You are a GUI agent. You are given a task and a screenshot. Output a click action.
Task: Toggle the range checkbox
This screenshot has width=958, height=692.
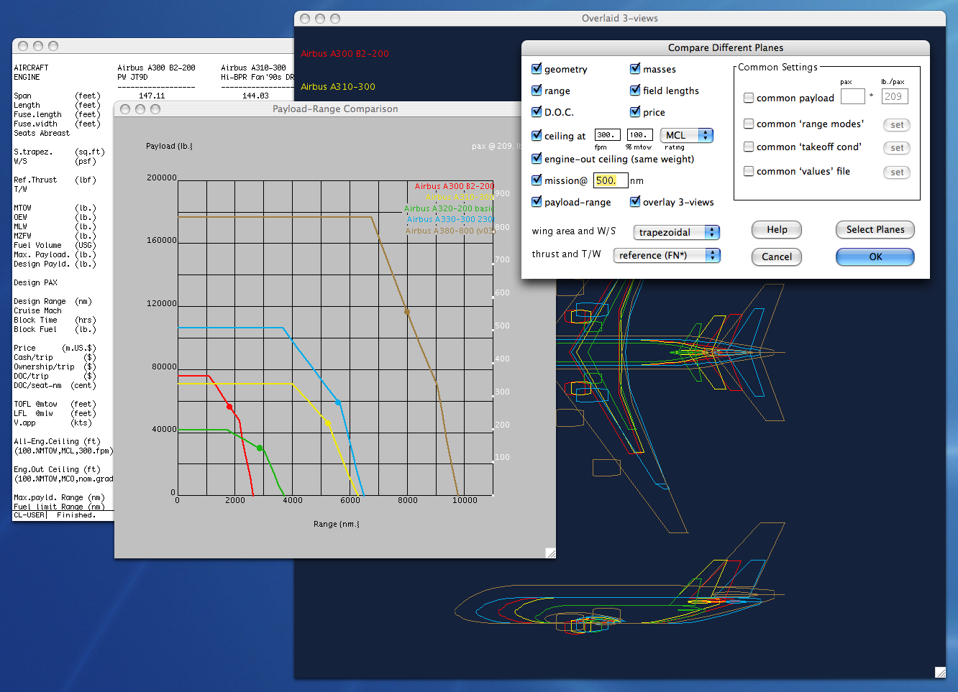coord(537,91)
